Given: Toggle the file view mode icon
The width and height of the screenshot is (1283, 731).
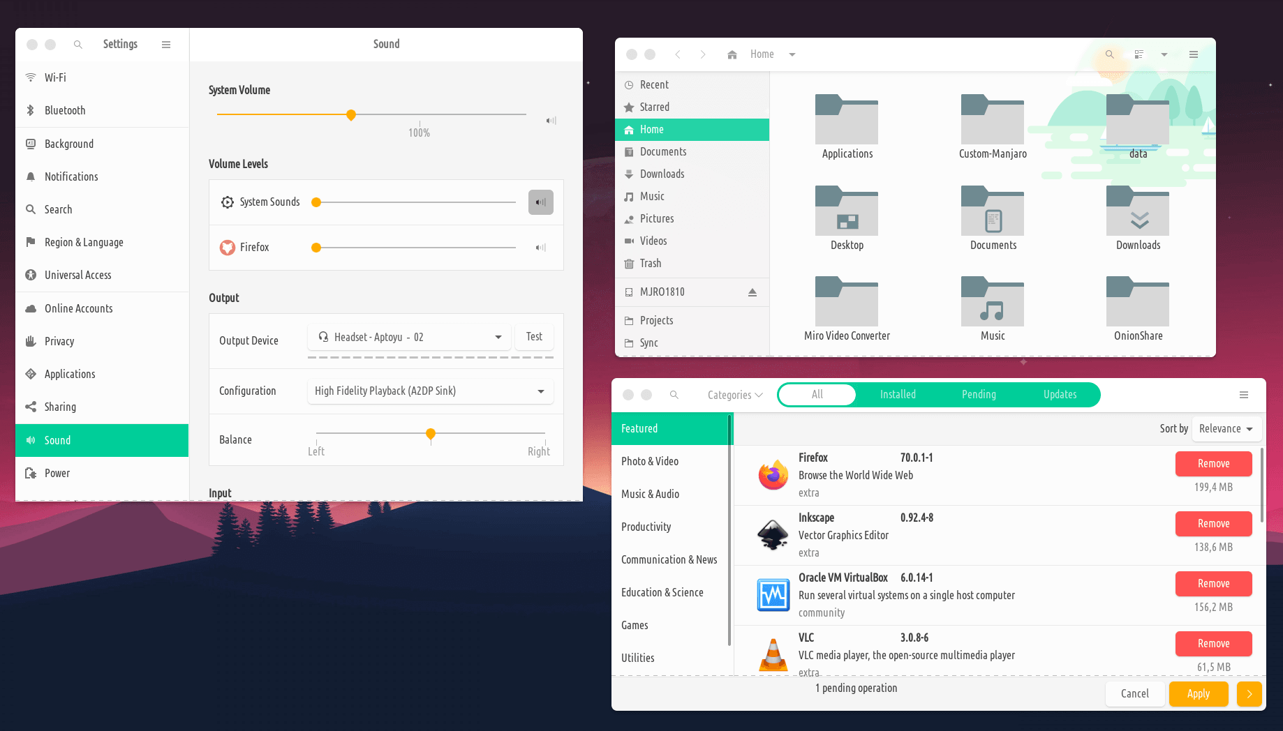Looking at the screenshot, I should pyautogui.click(x=1139, y=54).
